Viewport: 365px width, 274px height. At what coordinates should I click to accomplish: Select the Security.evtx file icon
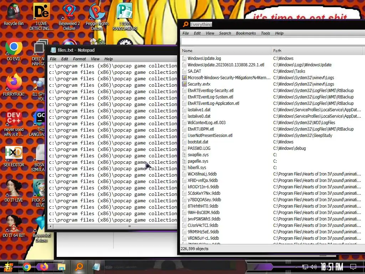pos(184,84)
